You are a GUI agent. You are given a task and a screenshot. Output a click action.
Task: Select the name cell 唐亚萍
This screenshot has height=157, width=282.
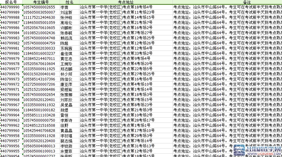click(66, 84)
